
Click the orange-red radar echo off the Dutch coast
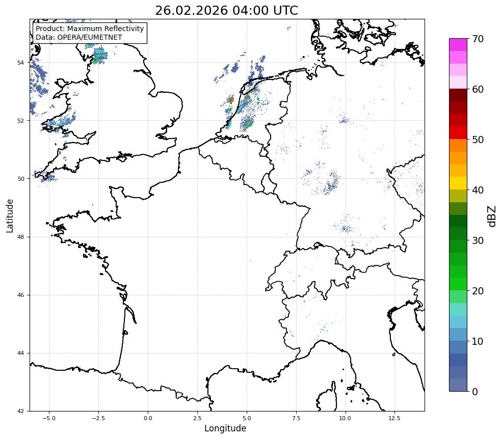[231, 100]
